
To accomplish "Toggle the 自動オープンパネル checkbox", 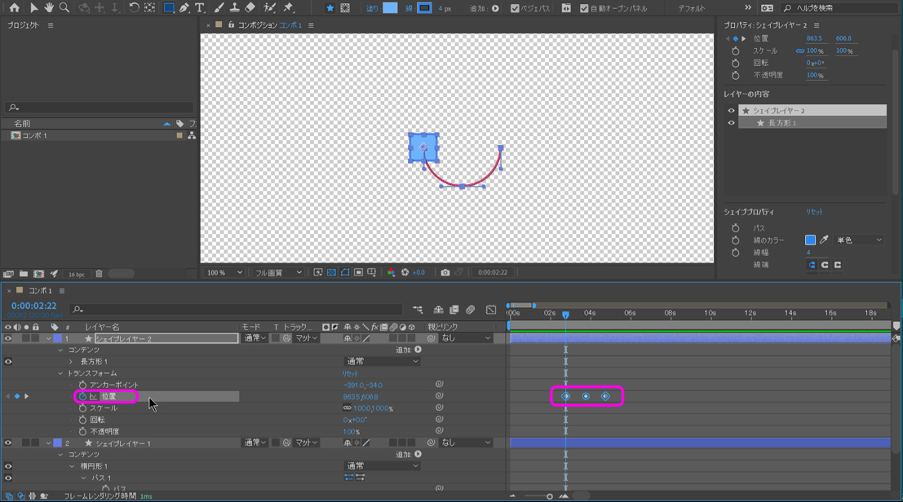I will click(x=584, y=8).
